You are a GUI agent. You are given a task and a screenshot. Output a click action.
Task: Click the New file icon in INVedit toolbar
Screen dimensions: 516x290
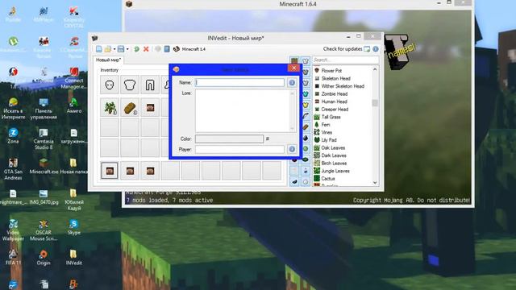coord(98,49)
